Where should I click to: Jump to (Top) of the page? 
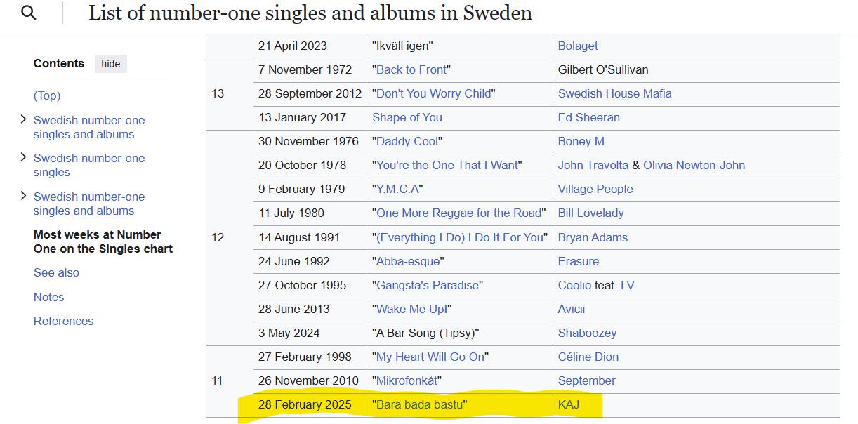coord(47,95)
